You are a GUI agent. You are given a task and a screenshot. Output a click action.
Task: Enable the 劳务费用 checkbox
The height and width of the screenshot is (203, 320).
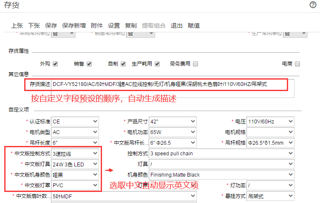pyautogui.click(x=195, y=64)
